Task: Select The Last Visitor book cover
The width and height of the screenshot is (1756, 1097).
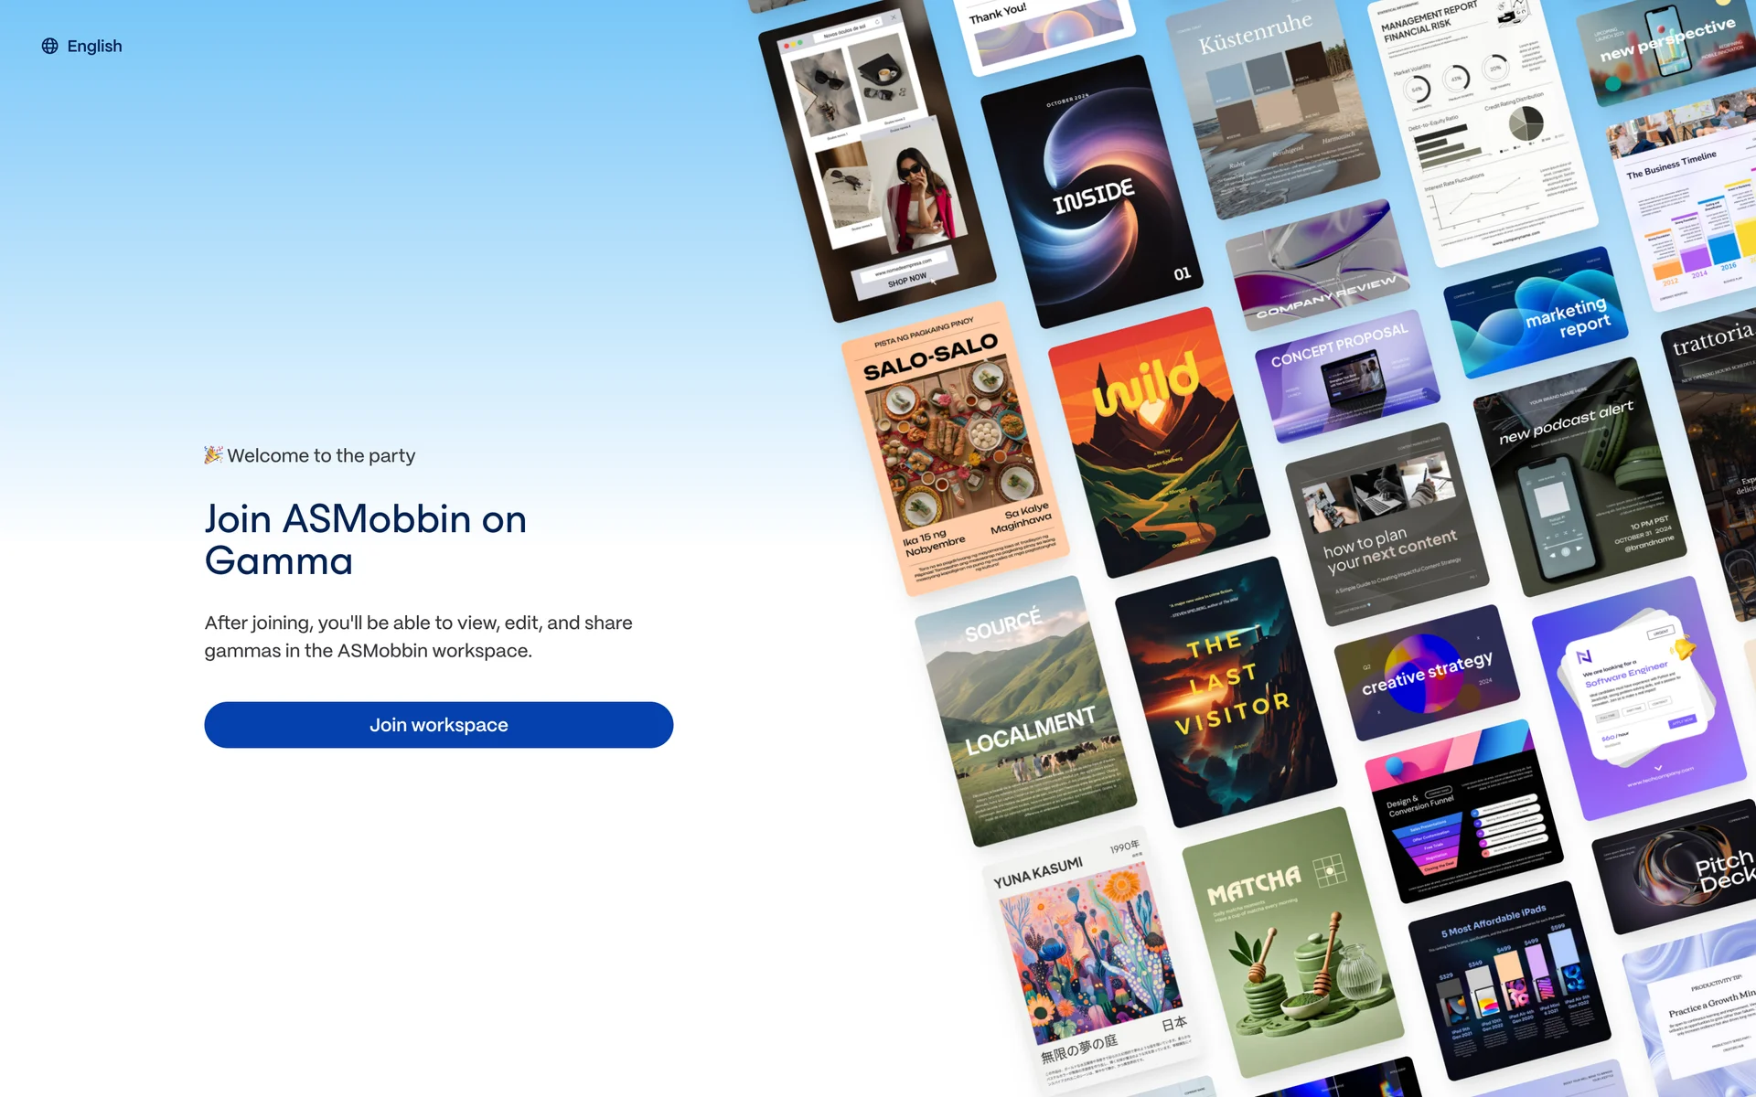Action: [1226, 692]
